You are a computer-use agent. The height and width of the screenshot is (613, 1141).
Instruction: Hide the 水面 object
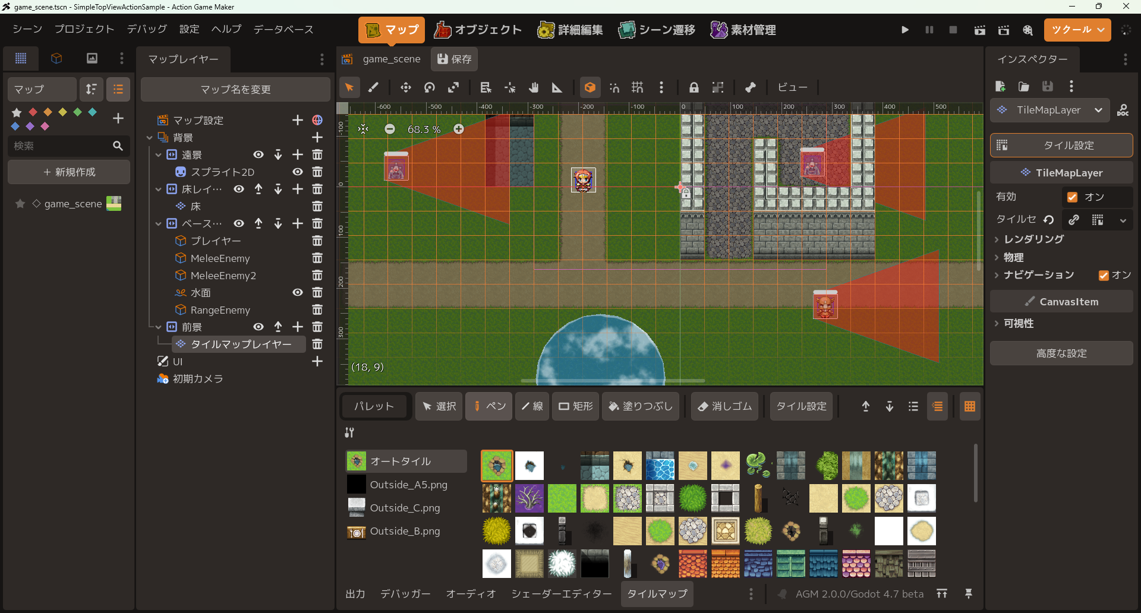298,292
